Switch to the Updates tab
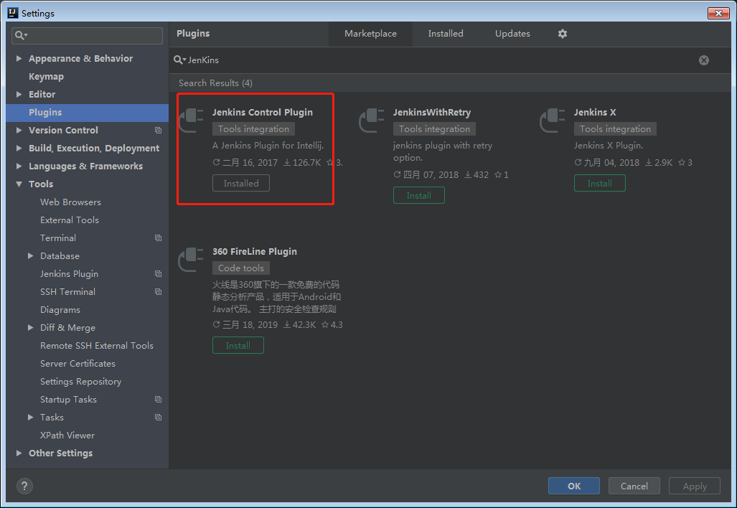 click(x=512, y=34)
